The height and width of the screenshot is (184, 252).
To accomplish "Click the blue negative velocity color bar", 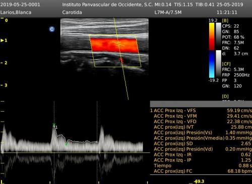I will 212,64.
